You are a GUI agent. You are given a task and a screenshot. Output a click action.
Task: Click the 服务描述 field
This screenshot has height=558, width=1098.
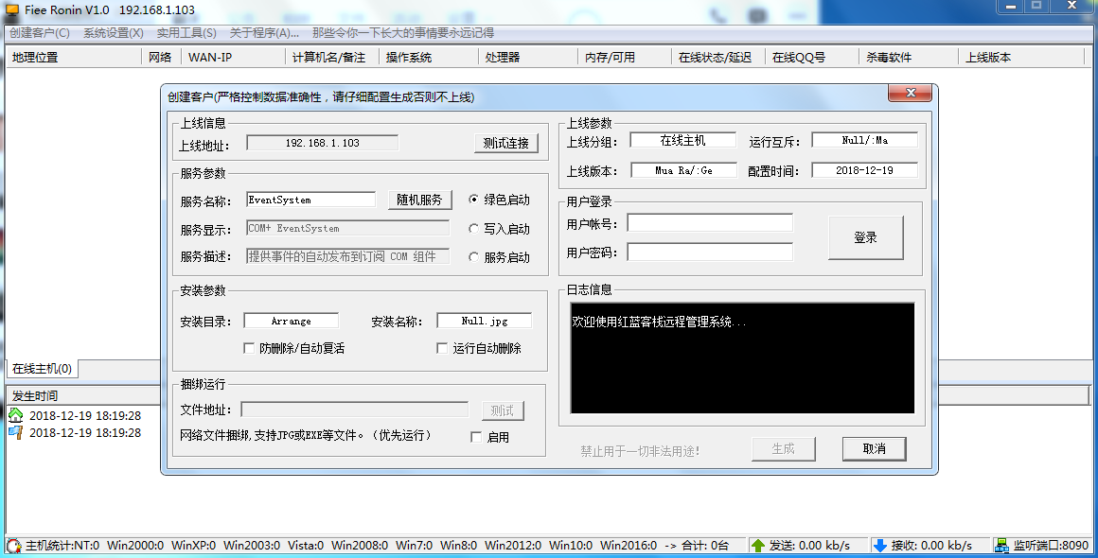348,256
